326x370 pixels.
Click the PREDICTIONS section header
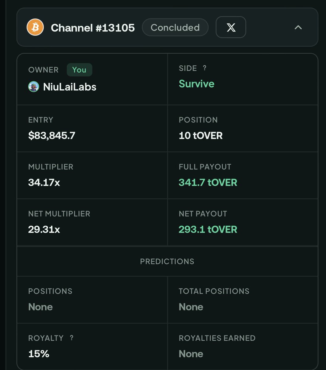click(167, 261)
